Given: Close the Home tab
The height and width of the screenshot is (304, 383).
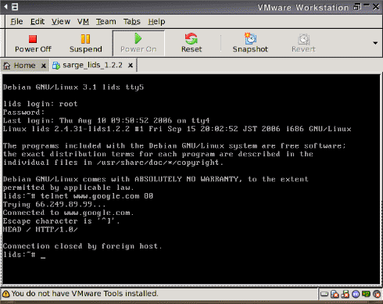Looking at the screenshot, I should 44,66.
